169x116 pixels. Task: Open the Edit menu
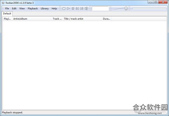(x=14, y=8)
